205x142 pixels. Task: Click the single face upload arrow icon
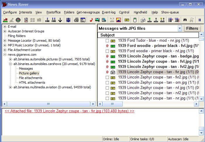pos(156,20)
